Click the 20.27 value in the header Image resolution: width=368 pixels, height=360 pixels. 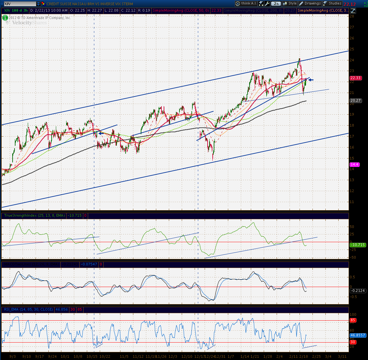click(x=290, y=11)
